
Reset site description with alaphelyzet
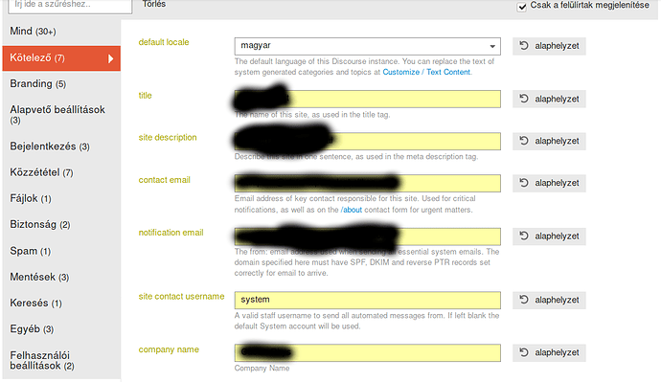point(549,141)
